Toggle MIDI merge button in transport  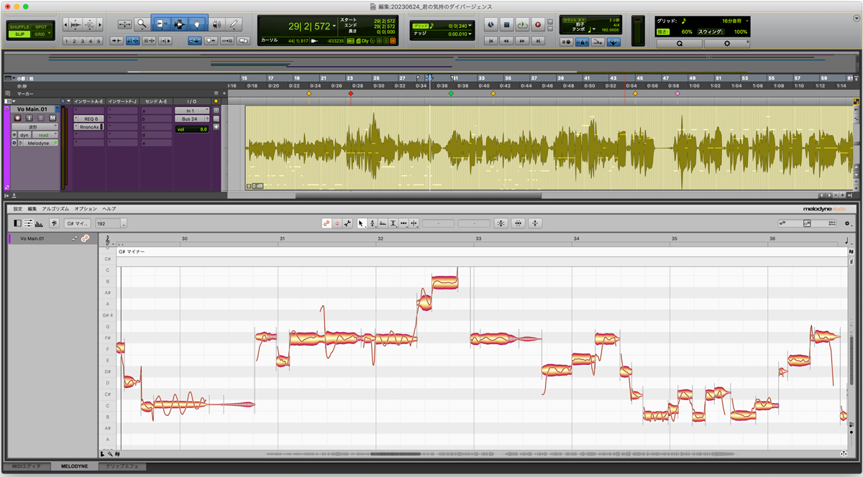click(x=598, y=42)
